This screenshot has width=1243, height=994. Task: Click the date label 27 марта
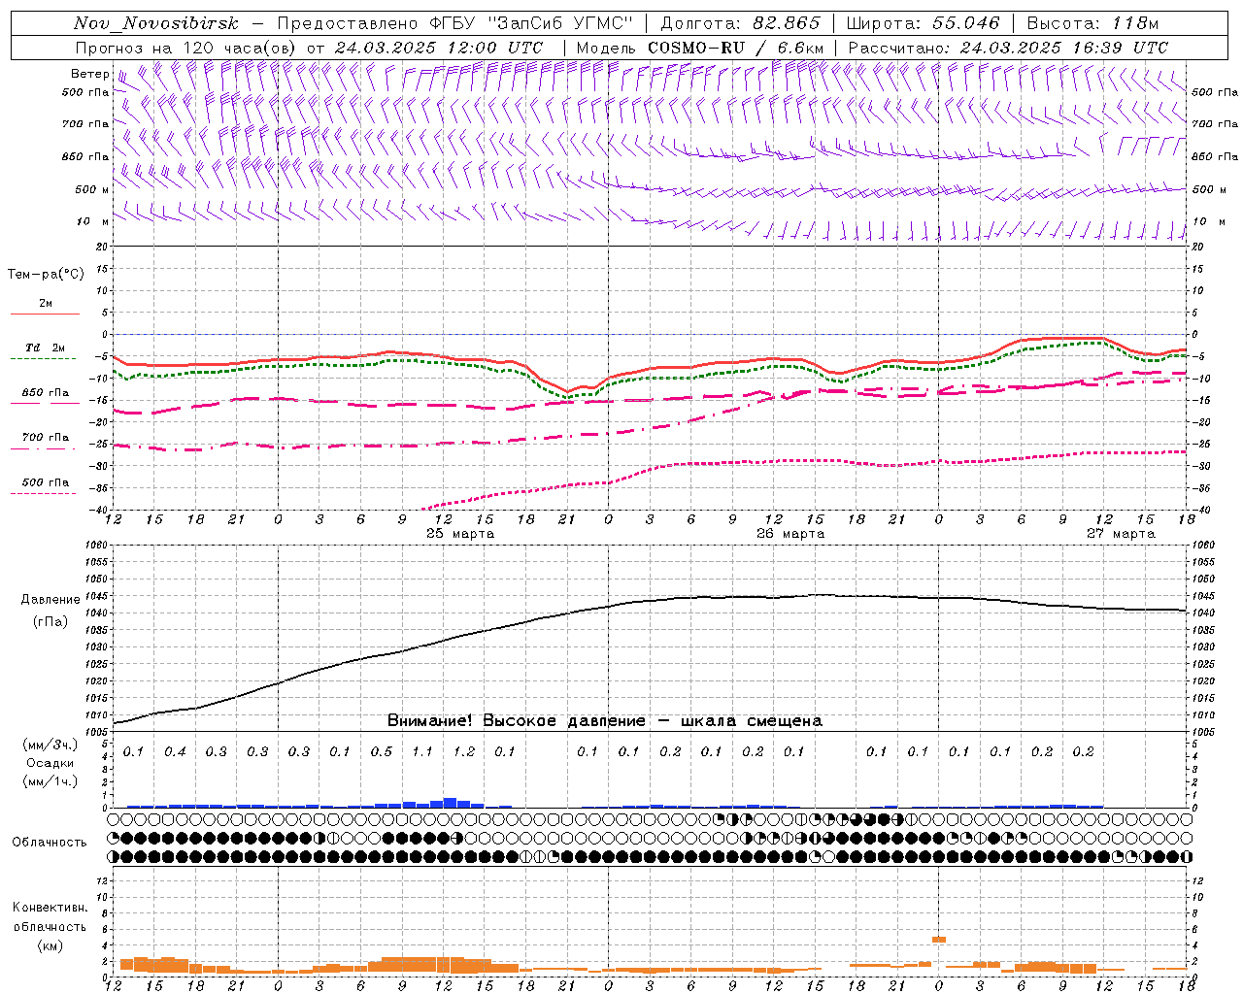[1121, 534]
